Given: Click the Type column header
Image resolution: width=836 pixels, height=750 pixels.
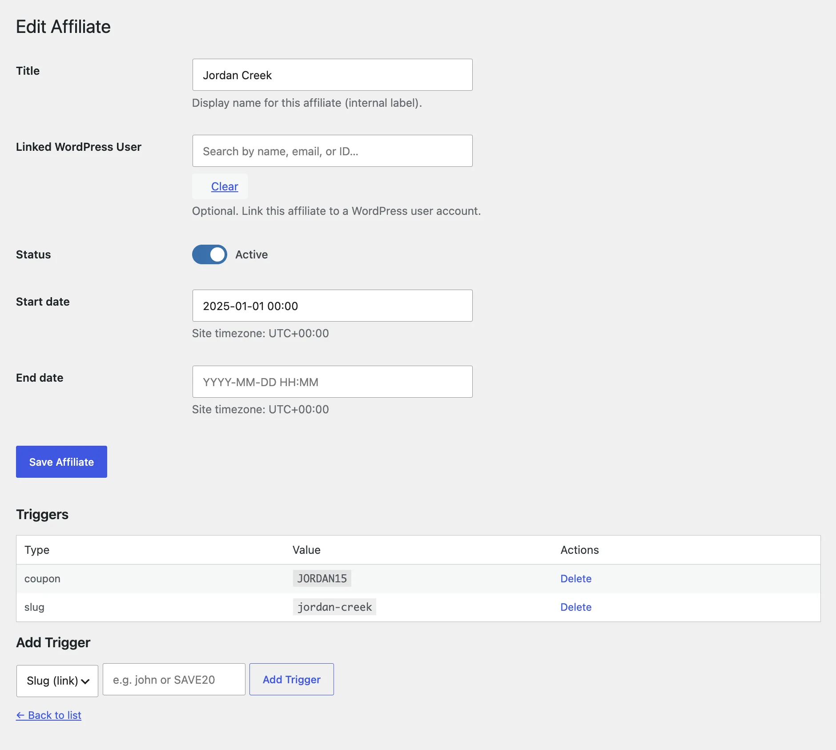Looking at the screenshot, I should tap(37, 550).
